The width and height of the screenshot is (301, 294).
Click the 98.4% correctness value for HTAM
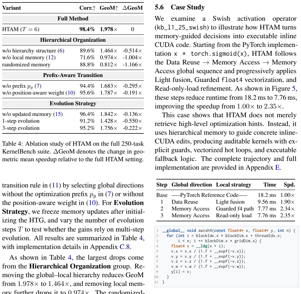point(87,29)
